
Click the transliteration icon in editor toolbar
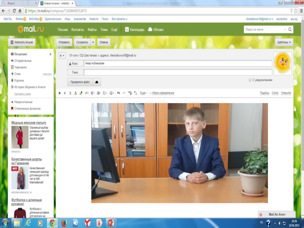(x=136, y=93)
